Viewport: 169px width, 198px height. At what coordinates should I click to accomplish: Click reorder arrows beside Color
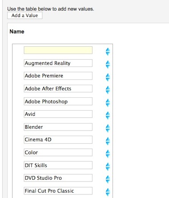pos(108,154)
